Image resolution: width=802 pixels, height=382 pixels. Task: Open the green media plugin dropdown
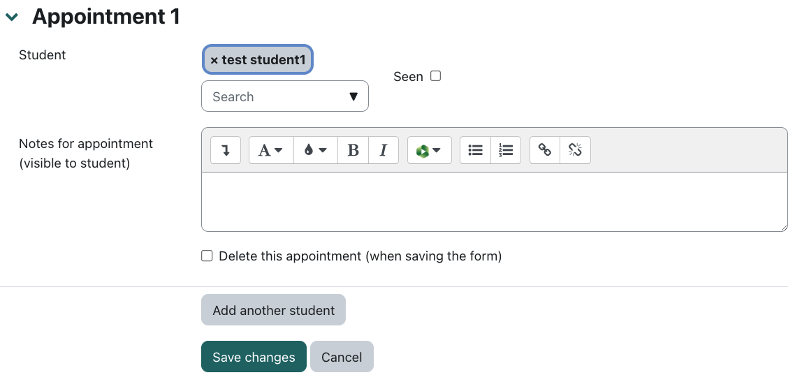(429, 150)
